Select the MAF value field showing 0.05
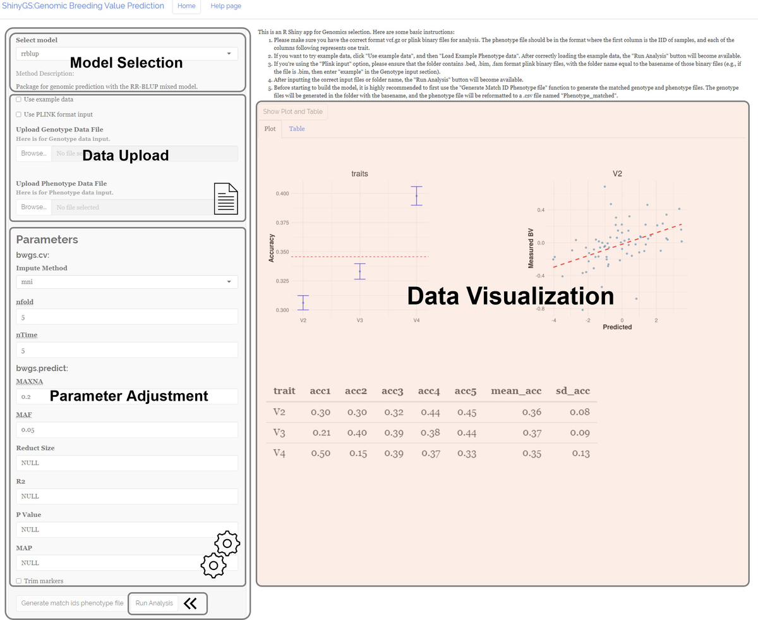758x620 pixels. click(126, 430)
